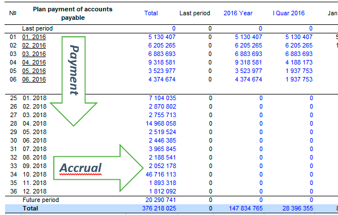This screenshot has width=338, height=215.
Task: Click row number 25
Action: [x=14, y=98]
